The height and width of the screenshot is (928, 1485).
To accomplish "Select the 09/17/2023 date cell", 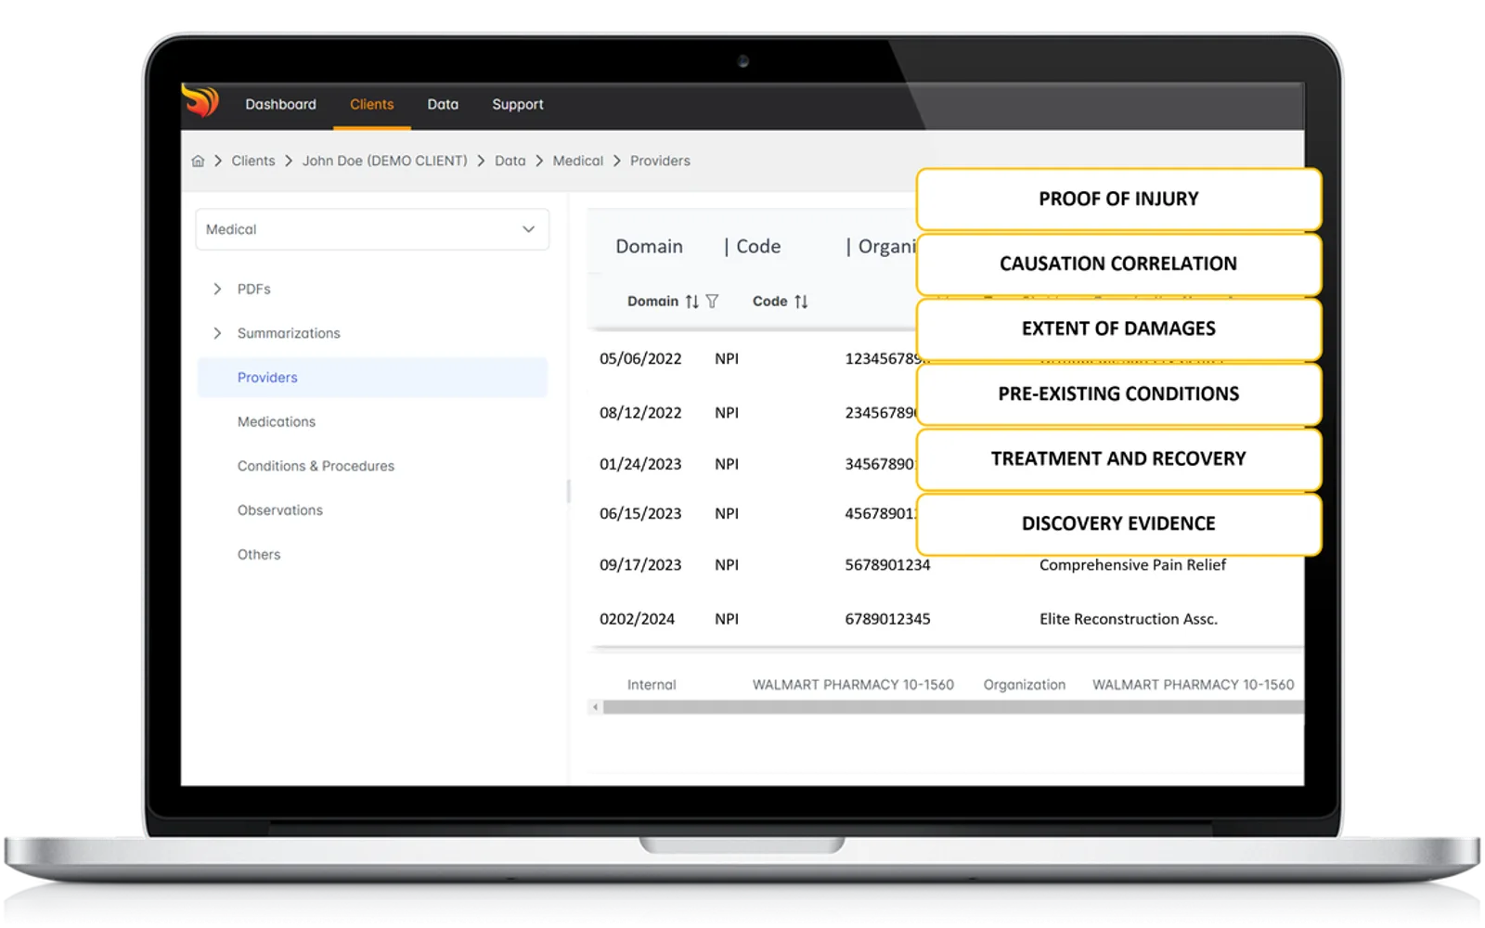I will pyautogui.click(x=640, y=565).
